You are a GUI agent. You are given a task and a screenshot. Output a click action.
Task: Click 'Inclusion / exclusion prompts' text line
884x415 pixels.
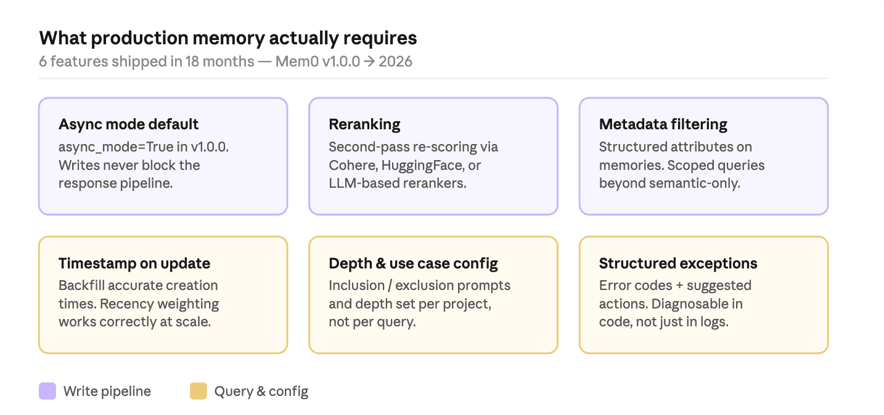click(420, 286)
